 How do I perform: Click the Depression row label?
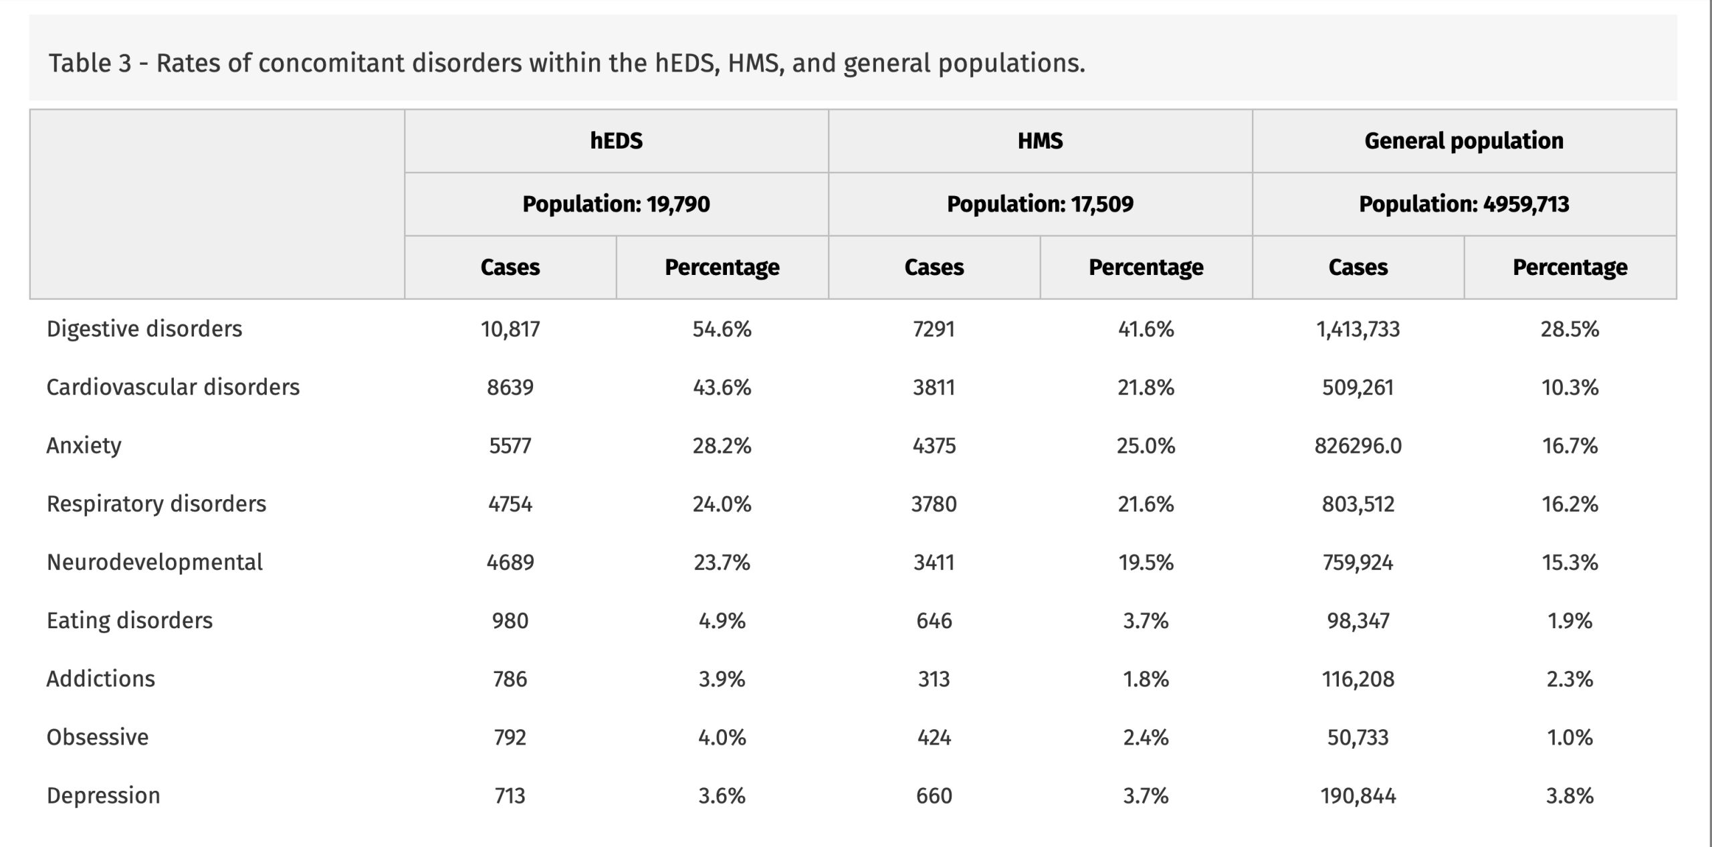[103, 795]
